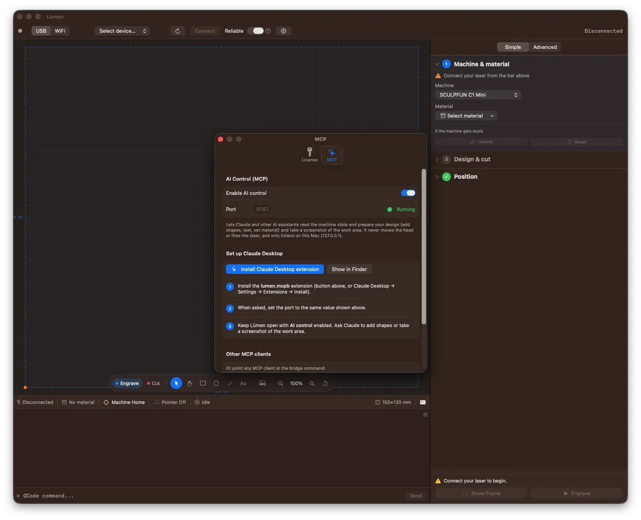Select WiFi connection type
Screen dimensions: 641x520
click(x=60, y=31)
